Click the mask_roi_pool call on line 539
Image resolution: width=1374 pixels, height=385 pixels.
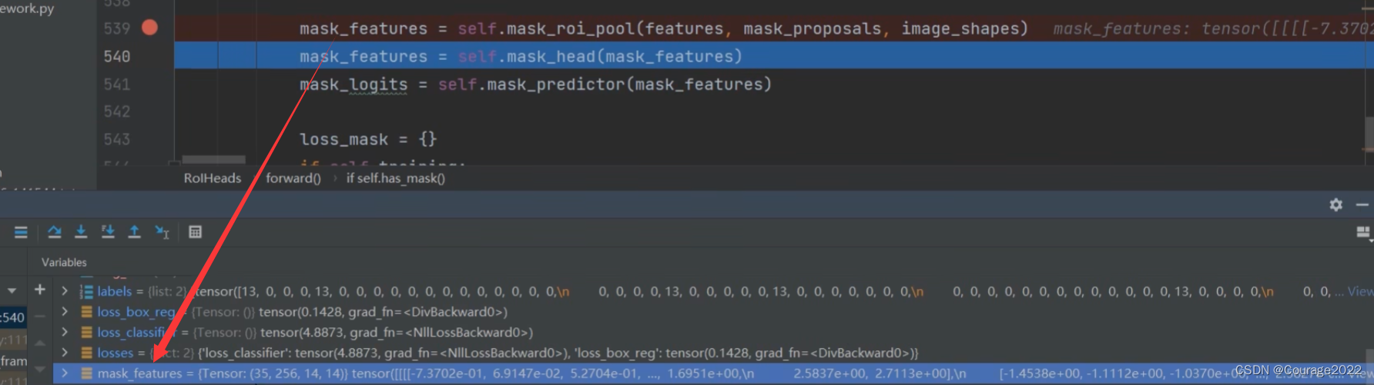click(x=743, y=28)
